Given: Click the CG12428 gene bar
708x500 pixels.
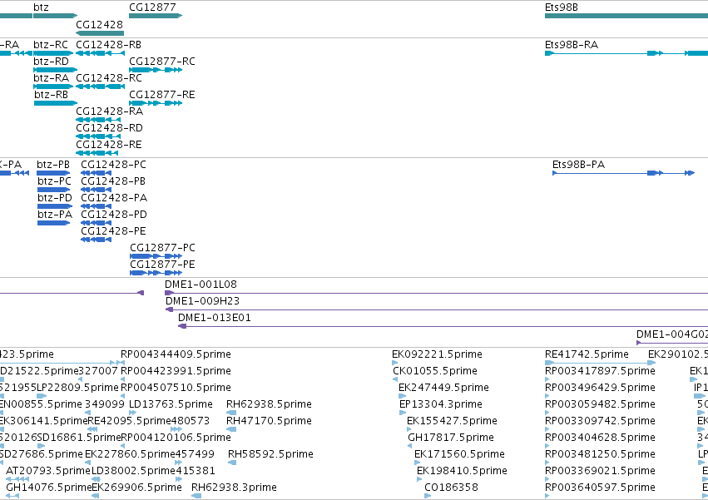Looking at the screenshot, I should (x=100, y=33).
